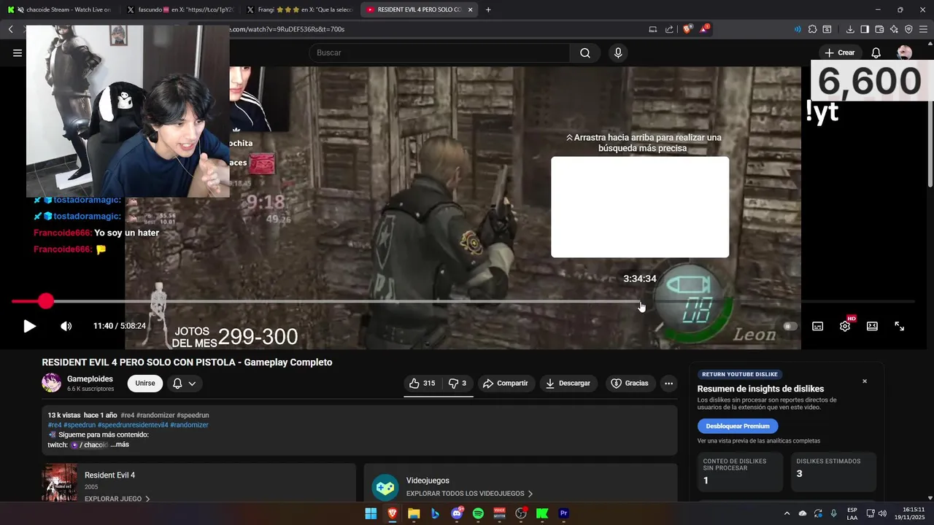The height and width of the screenshot is (525, 934).
Task: Expand EXPLORAR TODOS LOS VIDEOJUEGOS link
Action: coord(470,494)
